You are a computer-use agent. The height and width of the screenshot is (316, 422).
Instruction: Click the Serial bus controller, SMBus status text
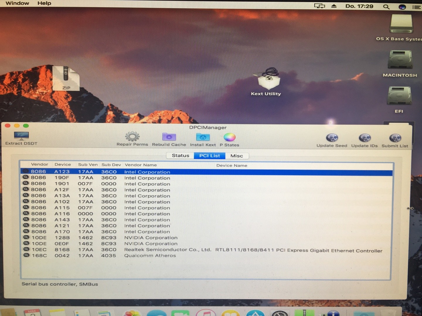60,284
